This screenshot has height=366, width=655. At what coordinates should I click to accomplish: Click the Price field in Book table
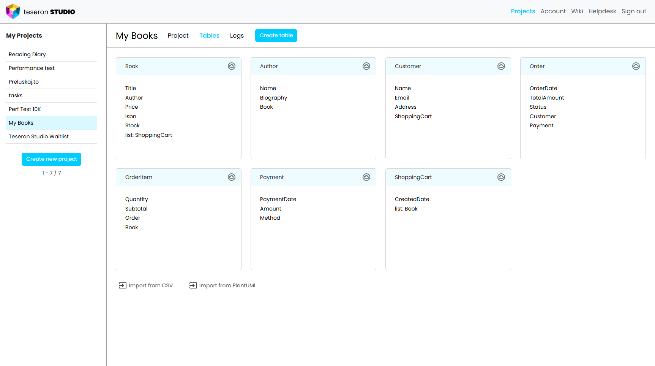132,107
